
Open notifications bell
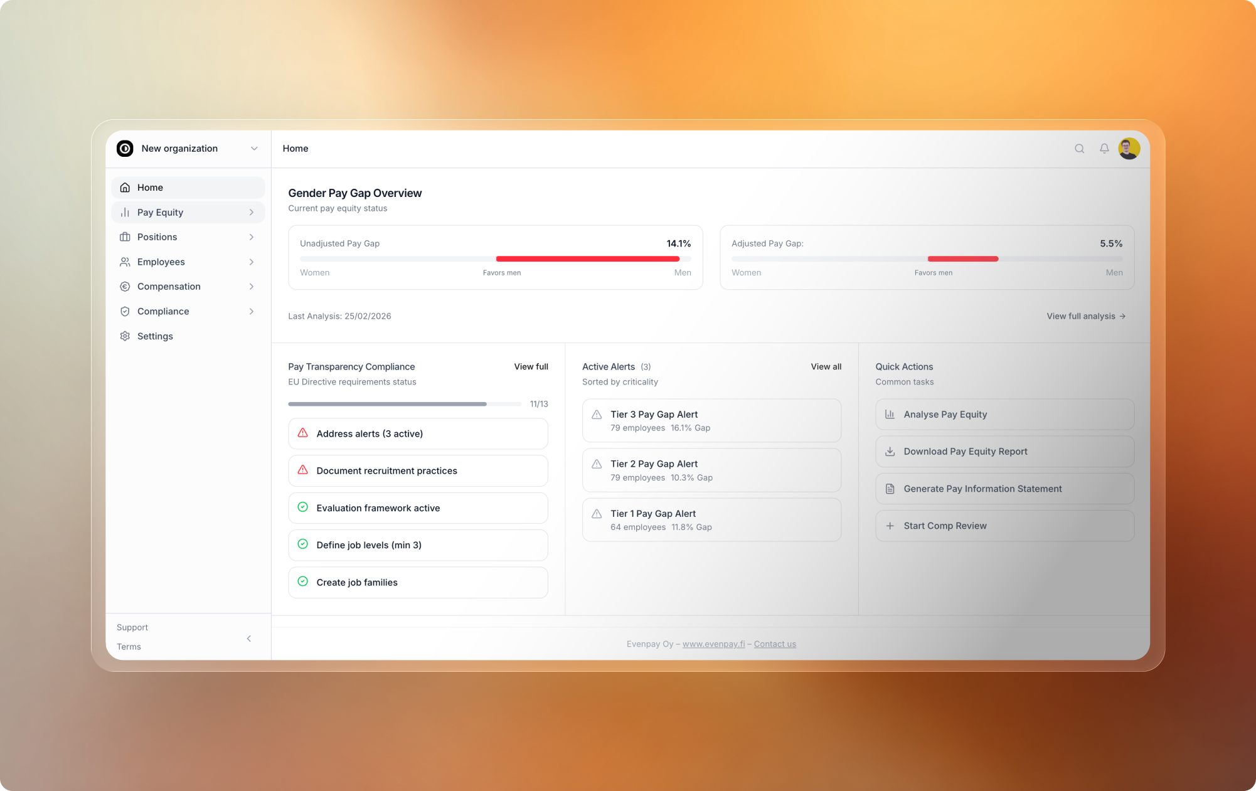coord(1104,149)
